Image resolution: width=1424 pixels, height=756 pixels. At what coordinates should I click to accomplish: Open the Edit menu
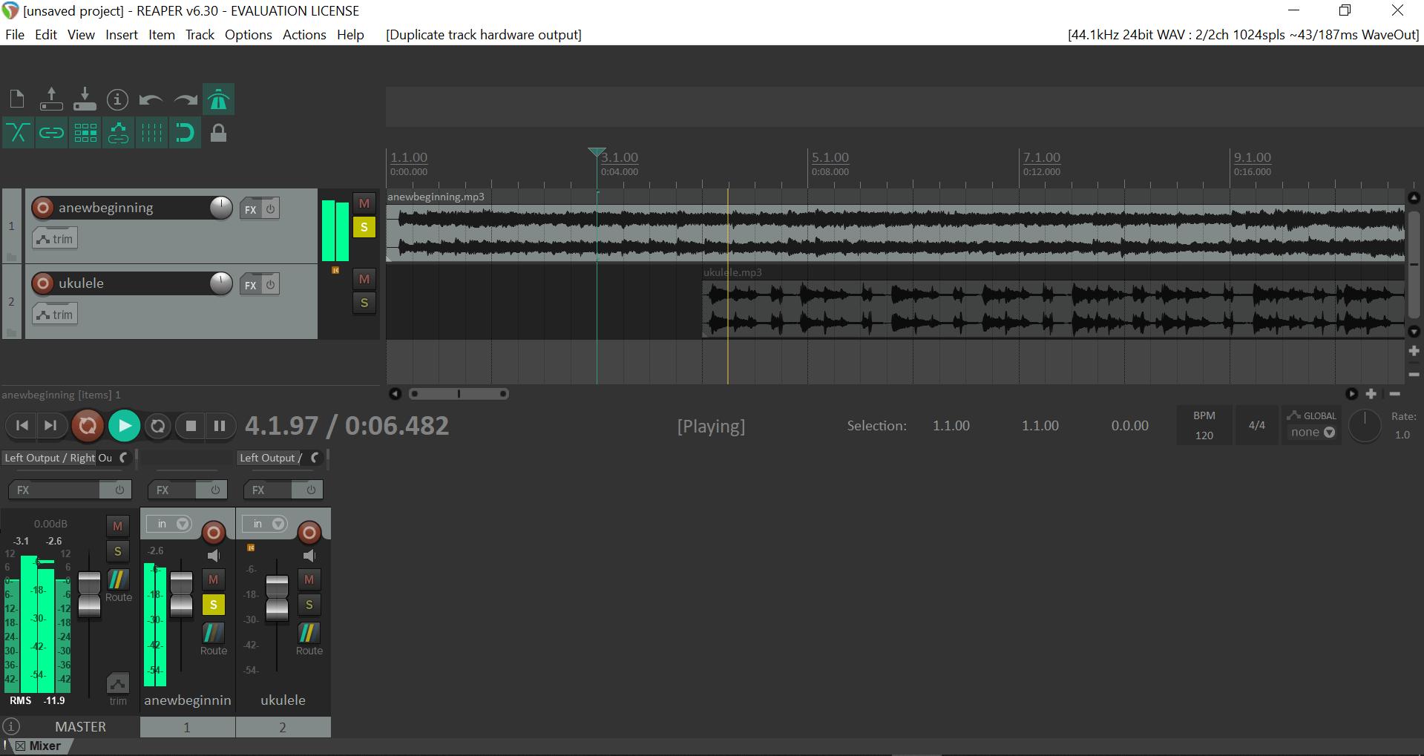[x=46, y=35]
